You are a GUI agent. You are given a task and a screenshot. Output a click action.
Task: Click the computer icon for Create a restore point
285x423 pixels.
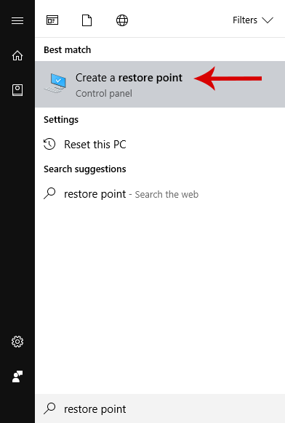(x=55, y=83)
